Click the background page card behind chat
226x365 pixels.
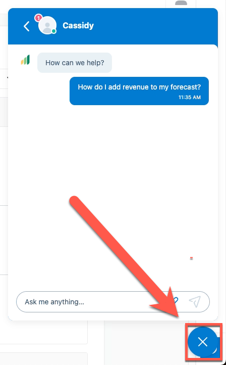(44, 333)
